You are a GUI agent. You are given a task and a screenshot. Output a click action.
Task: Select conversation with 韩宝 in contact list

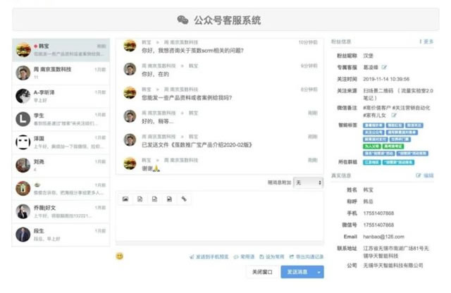(x=61, y=50)
